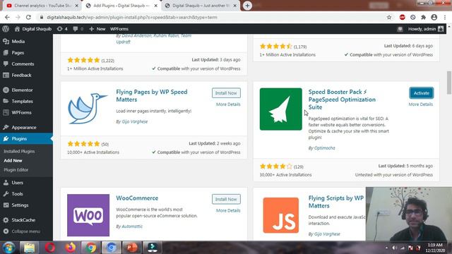Reload the current page

[x=28, y=17]
